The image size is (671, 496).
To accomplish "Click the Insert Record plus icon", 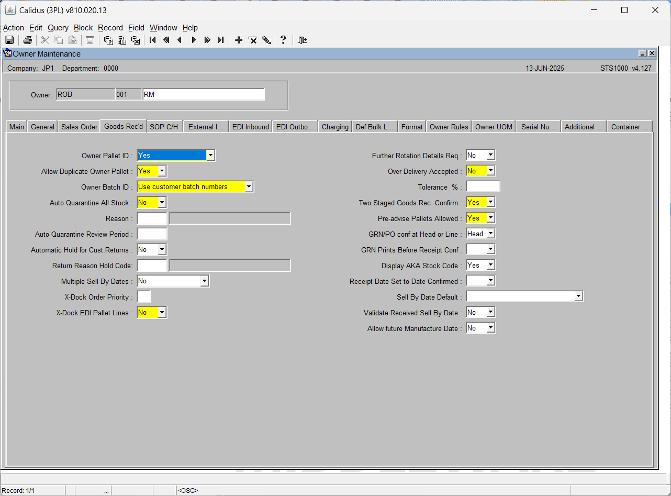I will pos(239,40).
